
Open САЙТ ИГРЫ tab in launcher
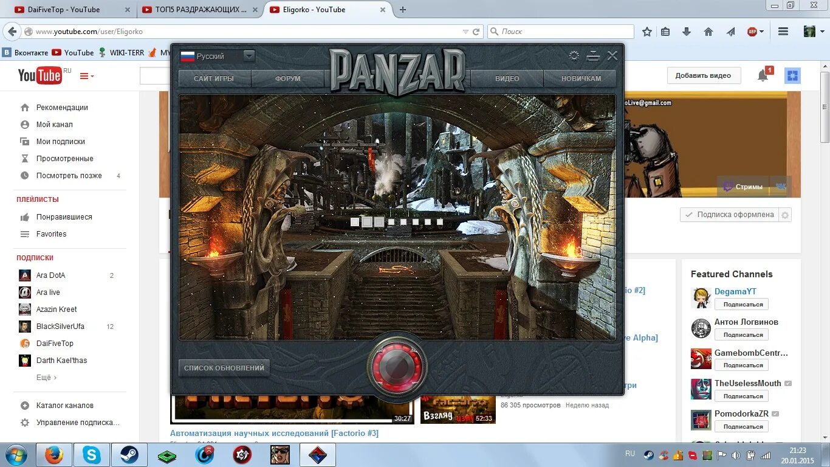(214, 78)
